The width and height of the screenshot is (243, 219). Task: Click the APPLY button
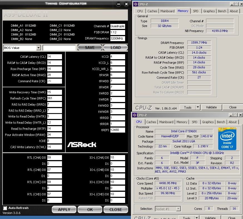[x=64, y=210]
